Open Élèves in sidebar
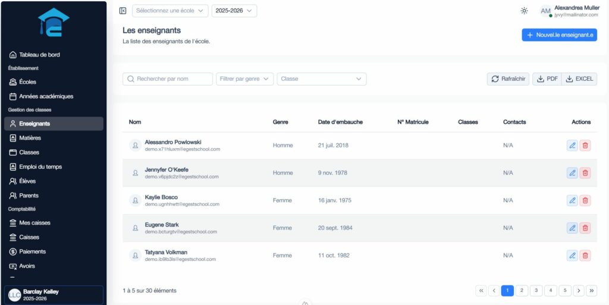Viewport: 609px width, 305px height. (x=54, y=181)
